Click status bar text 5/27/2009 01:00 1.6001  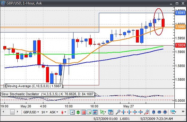112,119
